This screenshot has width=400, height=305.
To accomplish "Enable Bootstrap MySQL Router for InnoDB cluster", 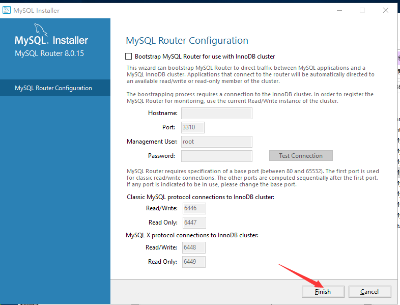I will coord(129,57).
